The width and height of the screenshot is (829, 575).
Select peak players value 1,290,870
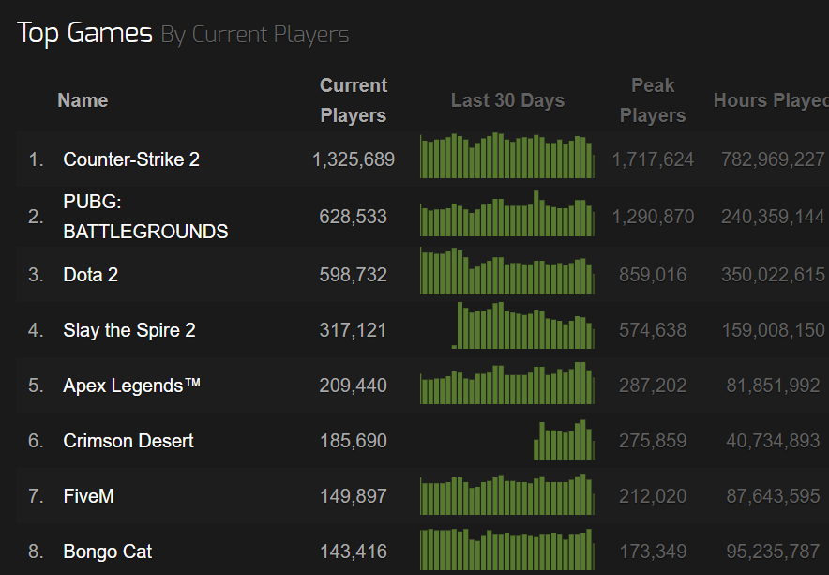click(653, 217)
